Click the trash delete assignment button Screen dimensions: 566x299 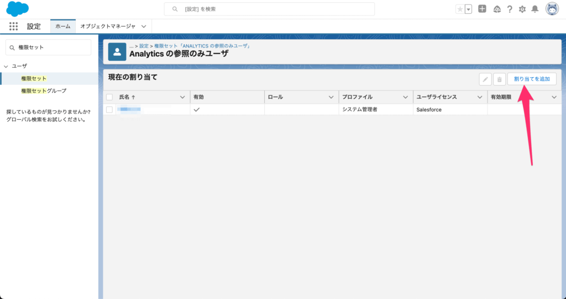tap(500, 79)
